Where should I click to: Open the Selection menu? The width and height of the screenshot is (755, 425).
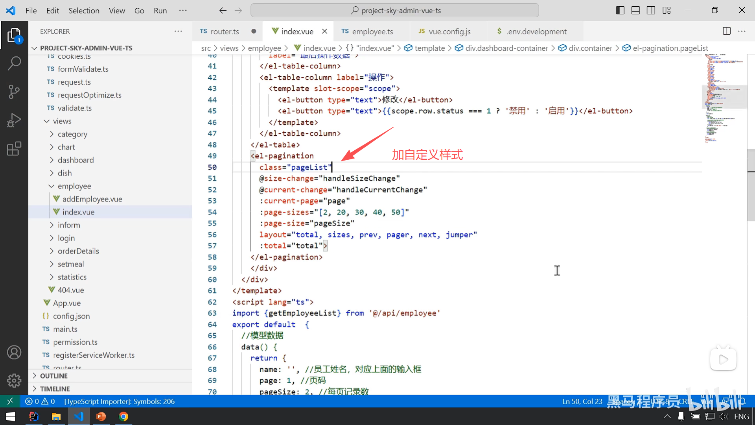click(x=84, y=11)
